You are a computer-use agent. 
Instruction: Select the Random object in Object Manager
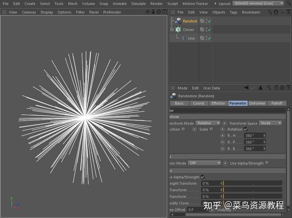(190, 21)
